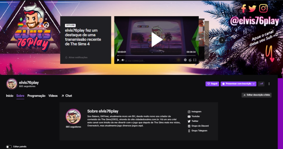Screen dimensions: 283x149
Task: Click Editar descrição e links button
Action: (256, 95)
